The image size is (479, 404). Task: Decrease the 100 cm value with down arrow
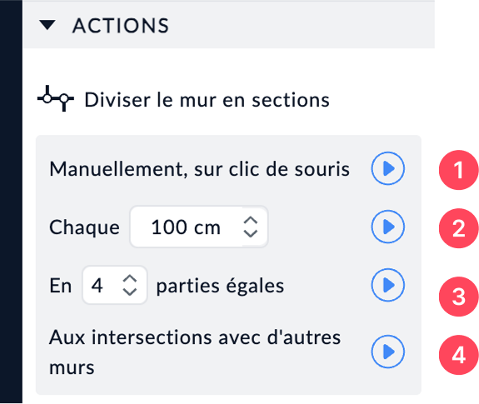point(251,233)
